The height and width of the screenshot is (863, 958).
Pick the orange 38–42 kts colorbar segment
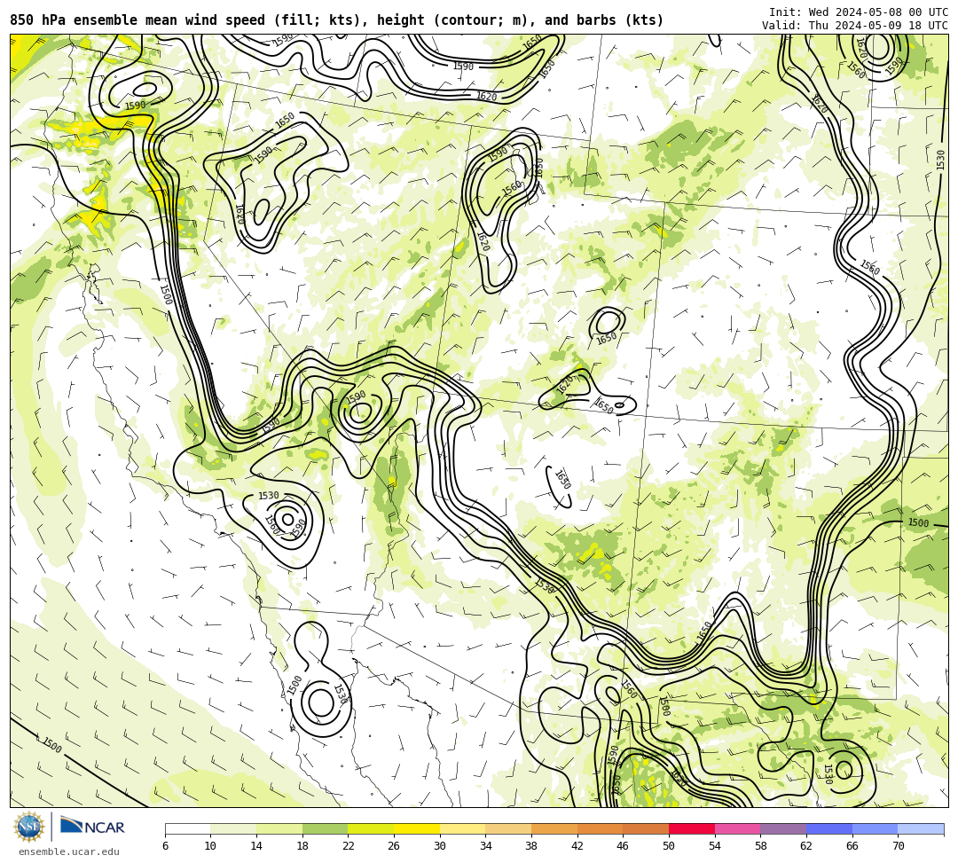[554, 828]
